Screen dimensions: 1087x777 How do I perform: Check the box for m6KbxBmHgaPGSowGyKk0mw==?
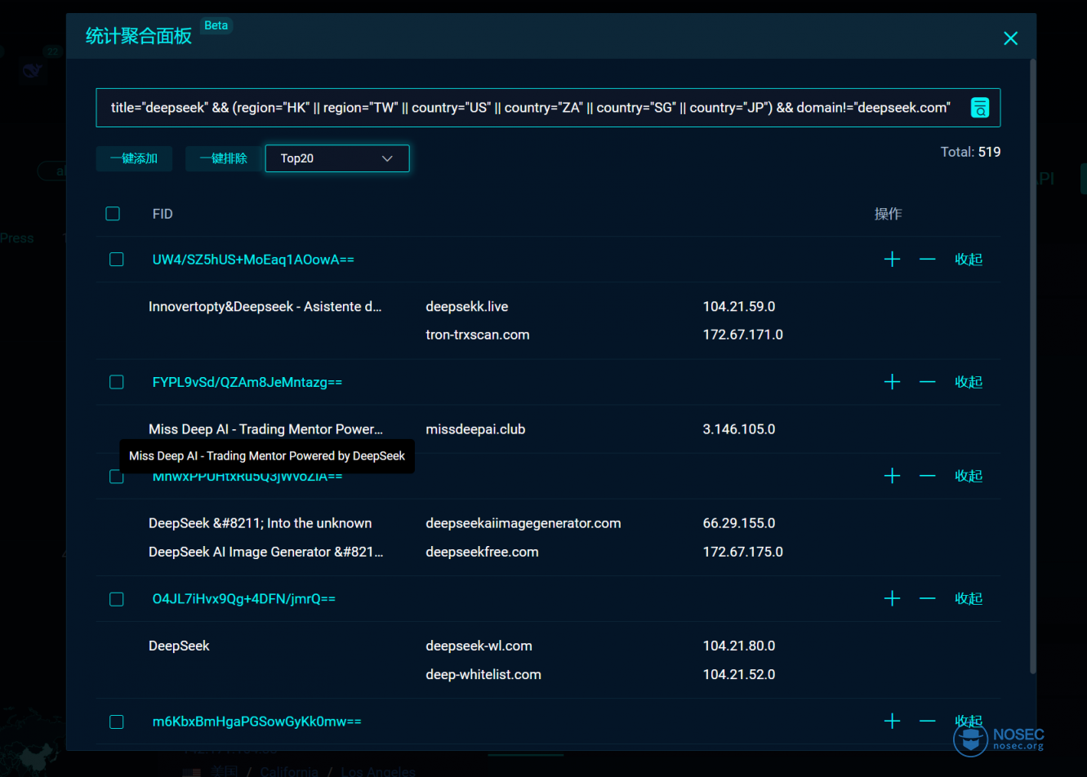coord(117,721)
